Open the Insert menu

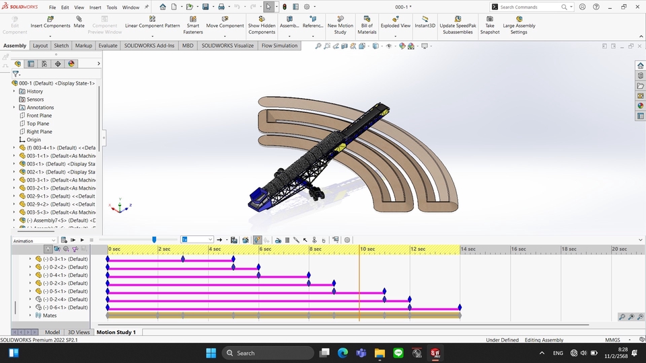(96, 7)
